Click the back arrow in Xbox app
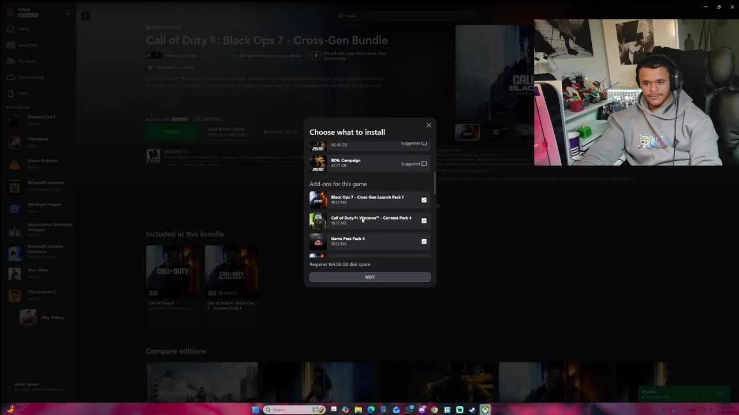Image resolution: width=739 pixels, height=415 pixels. tap(85, 16)
